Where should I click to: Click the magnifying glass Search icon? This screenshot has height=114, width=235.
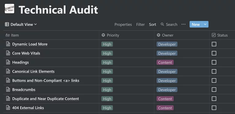[x=162, y=24]
